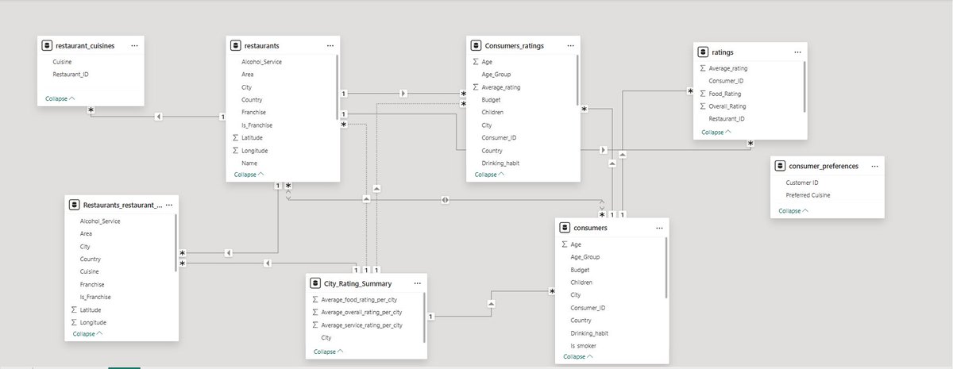Collapse the restaurant_cuisines table
Viewport: 953px width, 369px height.
60,99
